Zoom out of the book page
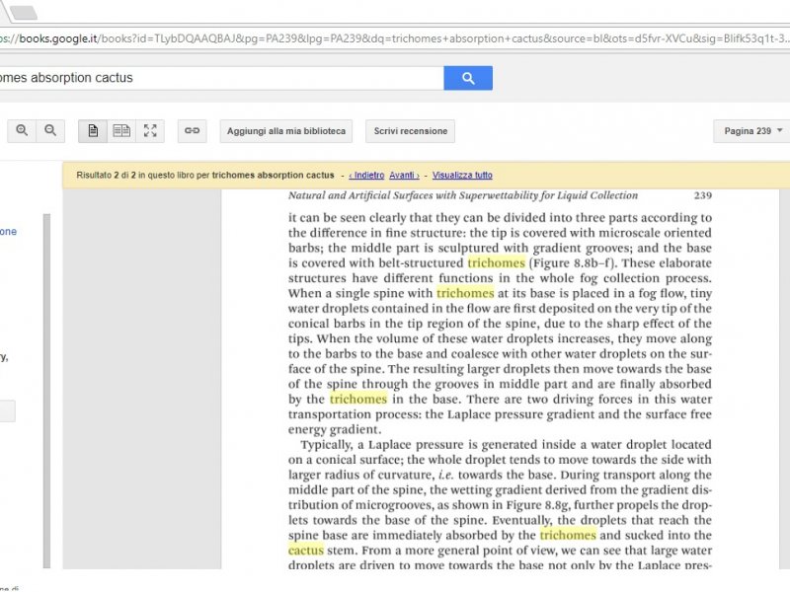The image size is (790, 592). coord(50,131)
